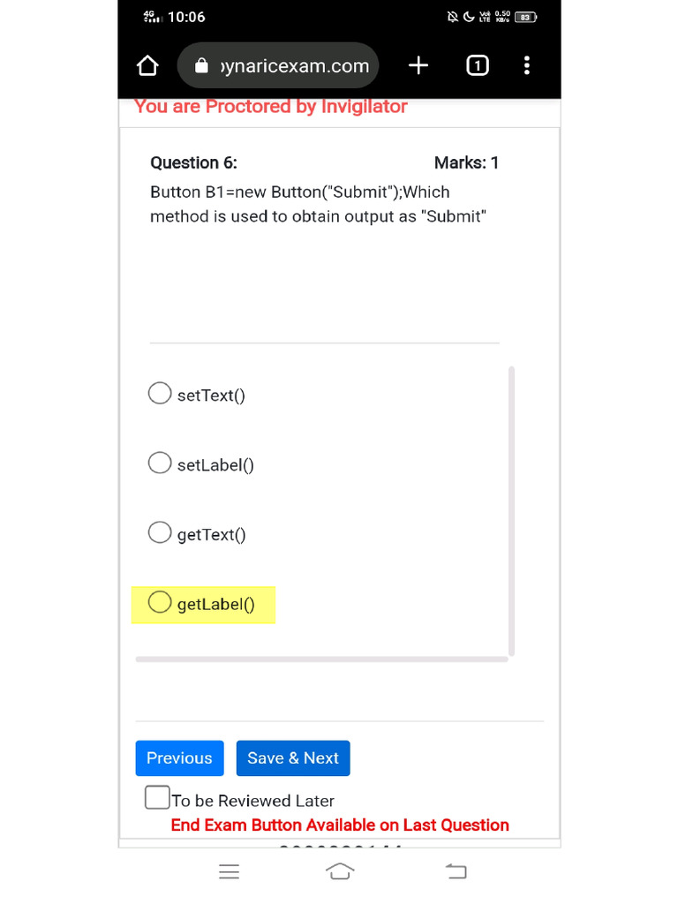Tap the URL address bar field
Screen dimensions: 678x904
[x=291, y=66]
